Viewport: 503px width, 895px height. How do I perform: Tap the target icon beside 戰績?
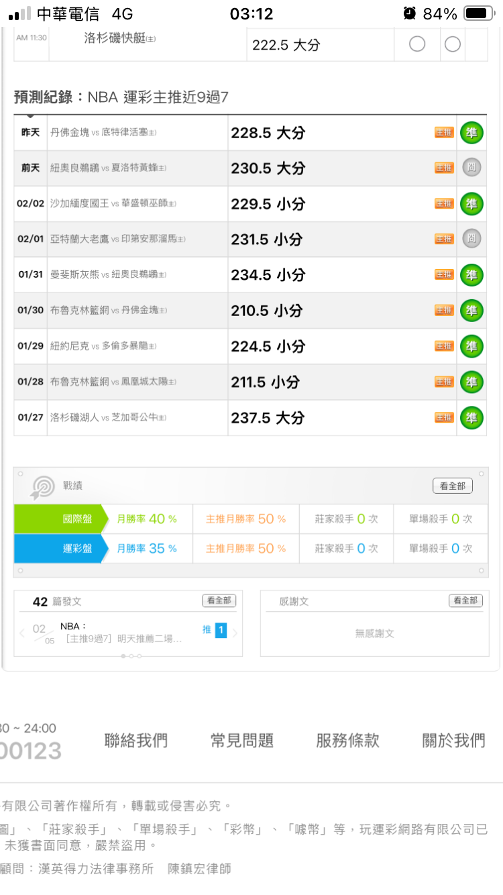(x=43, y=486)
